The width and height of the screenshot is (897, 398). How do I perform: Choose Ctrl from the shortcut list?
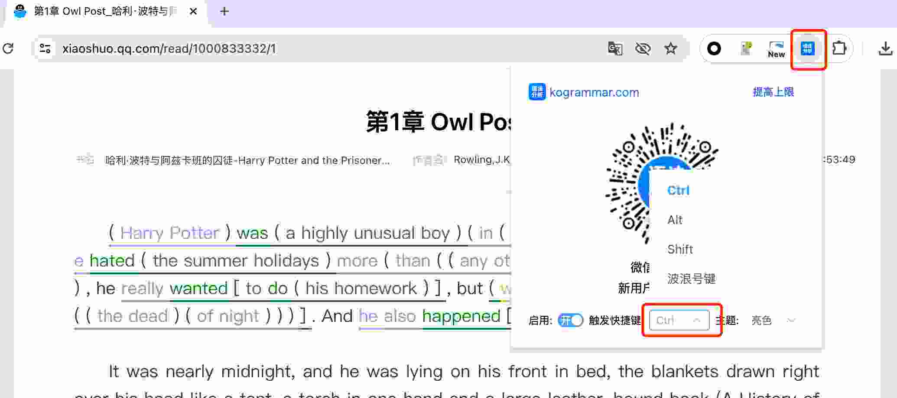pyautogui.click(x=678, y=190)
